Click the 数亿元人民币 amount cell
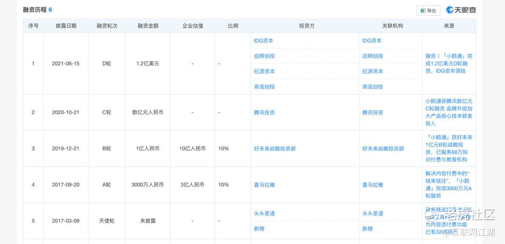The width and height of the screenshot is (505, 244). tap(148, 113)
